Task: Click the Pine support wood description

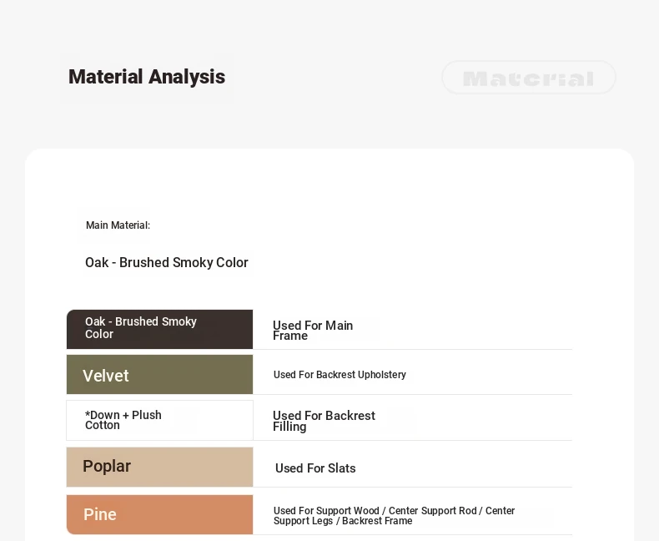Action: 394,515
